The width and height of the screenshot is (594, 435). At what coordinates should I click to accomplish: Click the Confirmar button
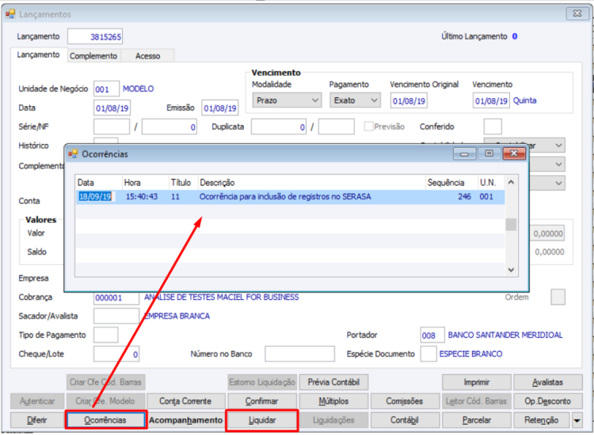[262, 401]
